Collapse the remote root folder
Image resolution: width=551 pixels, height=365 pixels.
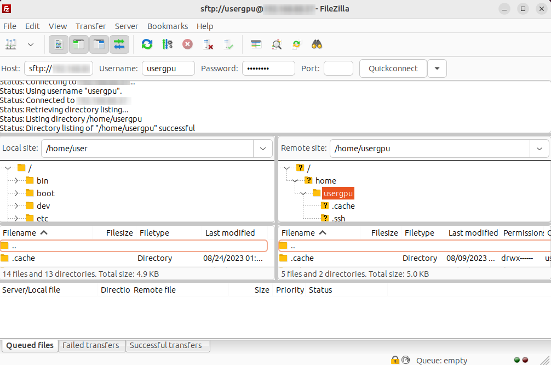point(287,168)
